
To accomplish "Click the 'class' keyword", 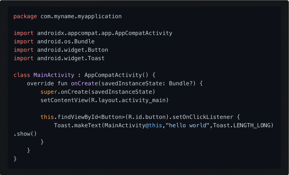I will coord(22,75).
